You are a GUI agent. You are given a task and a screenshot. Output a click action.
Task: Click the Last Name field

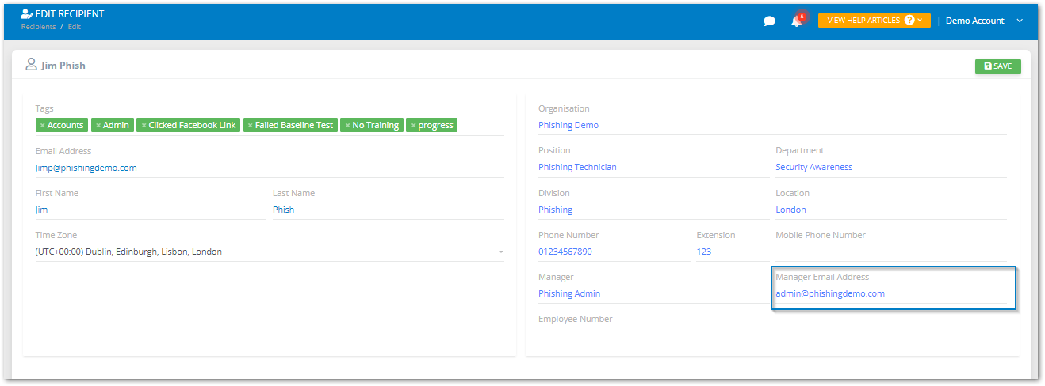(x=389, y=210)
